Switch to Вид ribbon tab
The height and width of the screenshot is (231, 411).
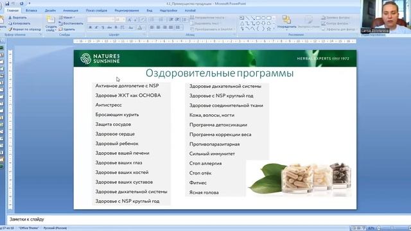150,10
